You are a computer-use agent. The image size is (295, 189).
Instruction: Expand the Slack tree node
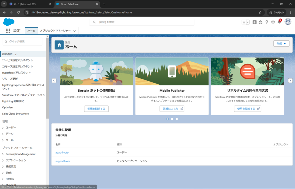tap(3, 173)
